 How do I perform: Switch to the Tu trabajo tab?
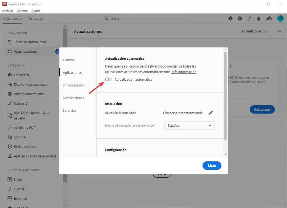pyautogui.click(x=36, y=18)
